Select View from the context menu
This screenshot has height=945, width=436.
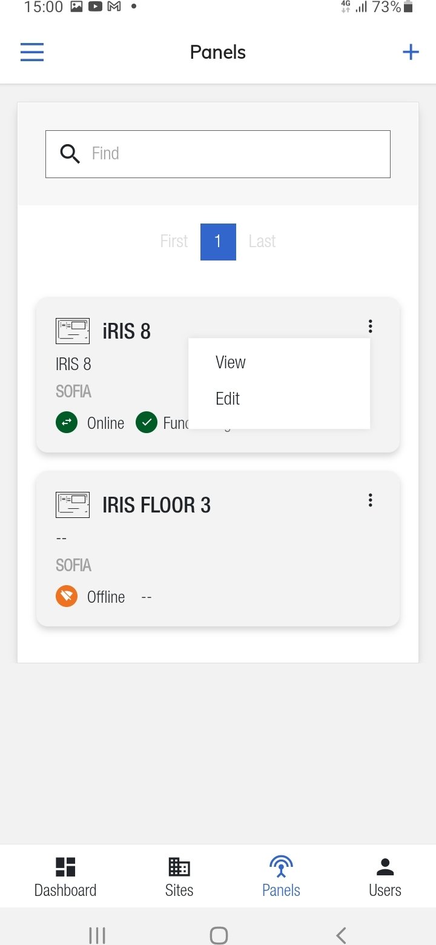231,362
